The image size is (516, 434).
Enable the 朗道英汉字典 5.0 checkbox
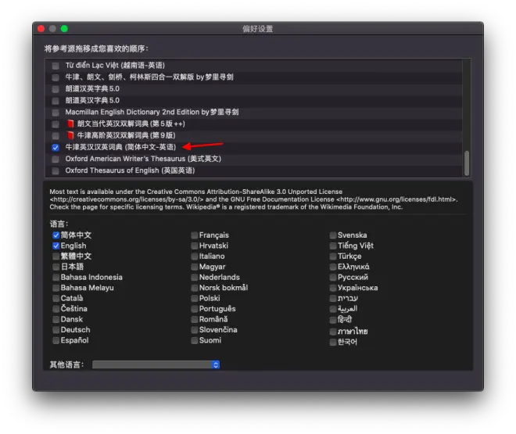(56, 101)
